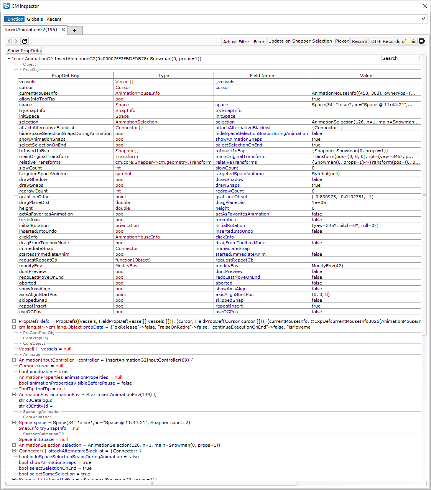Select 'ToolTip toolTip = null' tree row

pyautogui.click(x=42, y=389)
